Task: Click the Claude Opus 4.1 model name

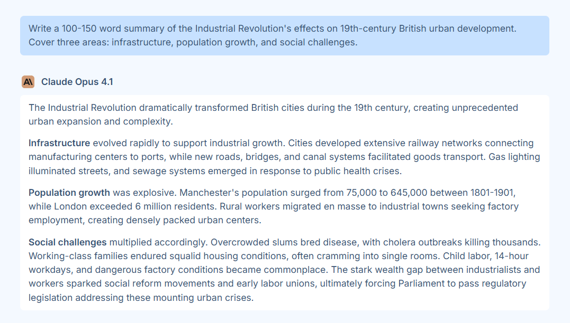Action: point(77,82)
